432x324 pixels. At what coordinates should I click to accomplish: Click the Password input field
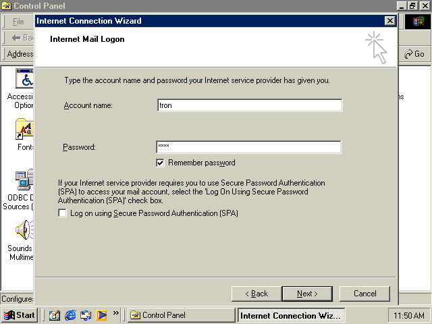(x=248, y=147)
